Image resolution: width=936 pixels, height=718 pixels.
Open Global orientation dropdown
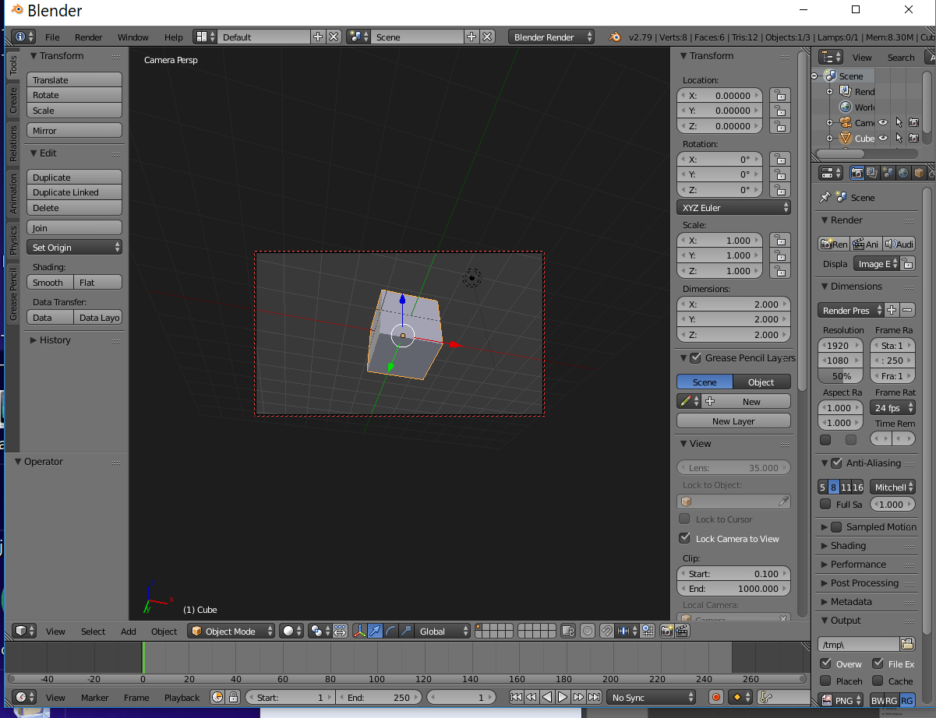point(443,631)
